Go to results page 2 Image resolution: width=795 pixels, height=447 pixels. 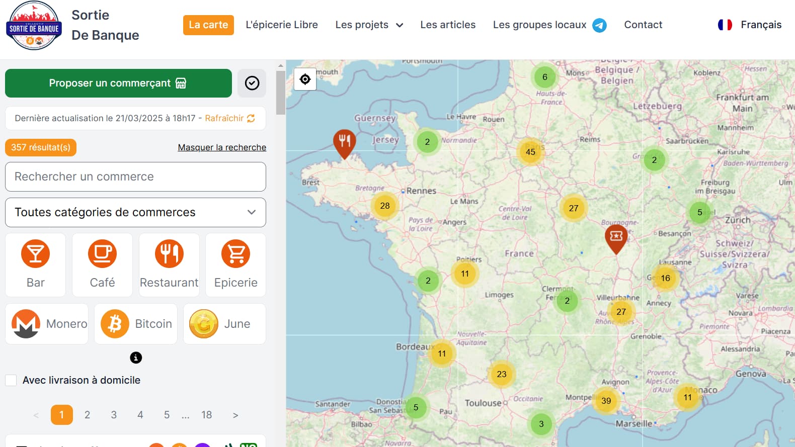(87, 415)
